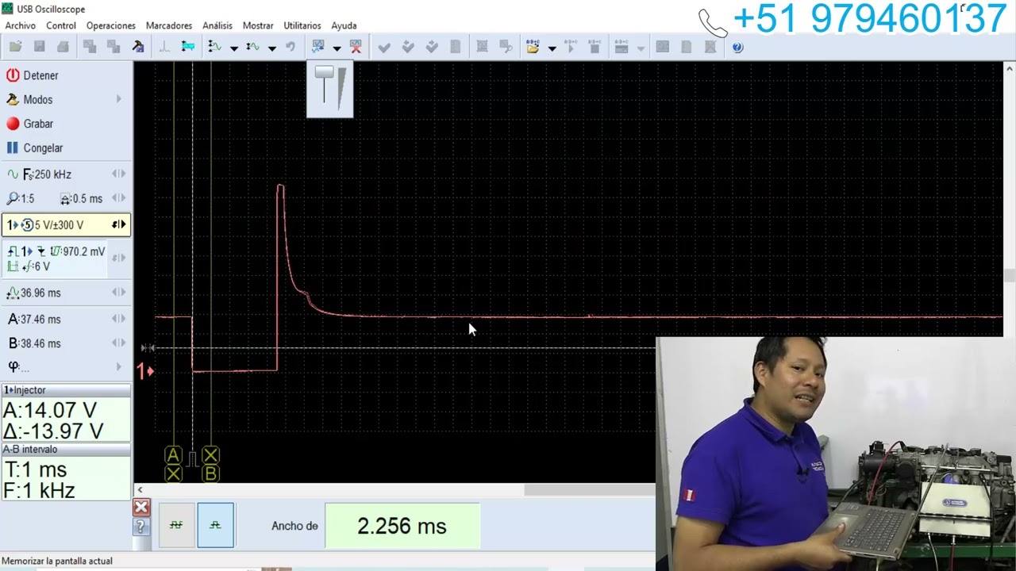Open file with the folder toolbar icon
1016x571 pixels.
click(x=16, y=48)
